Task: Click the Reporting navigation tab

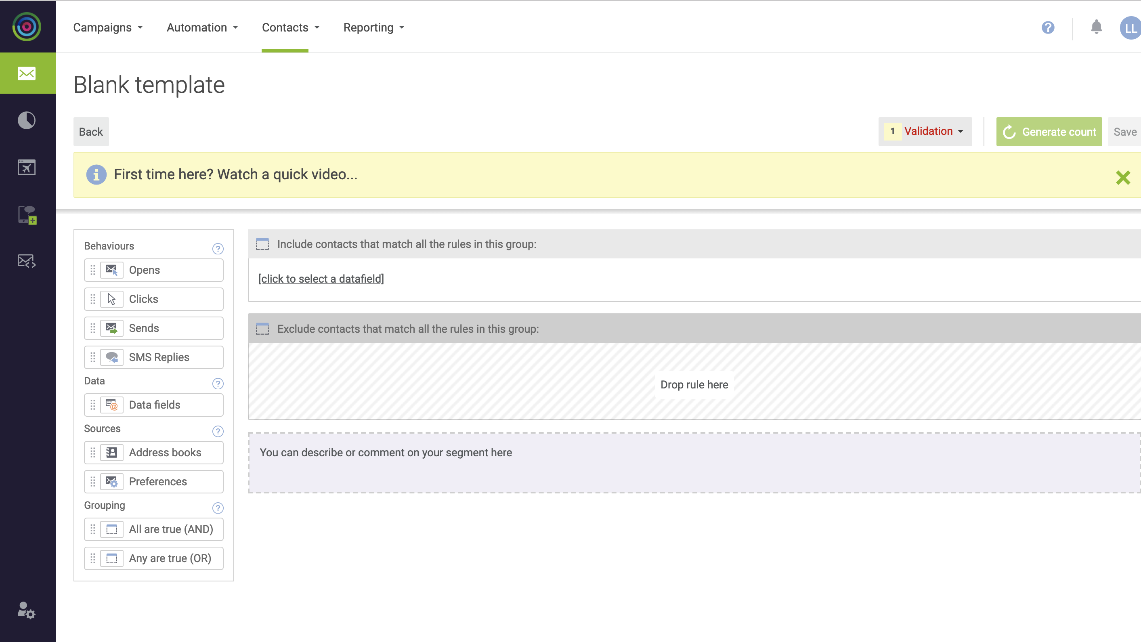Action: (x=369, y=27)
